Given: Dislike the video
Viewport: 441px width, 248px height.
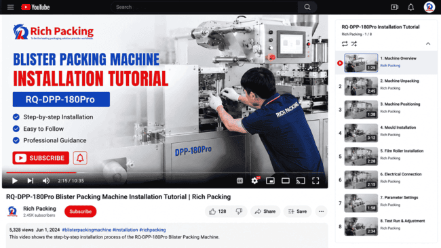Looking at the screenshot, I should pyautogui.click(x=239, y=211).
